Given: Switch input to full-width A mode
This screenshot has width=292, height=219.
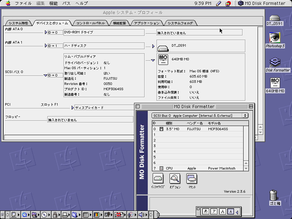Looking at the screenshot, I should click(223, 212).
